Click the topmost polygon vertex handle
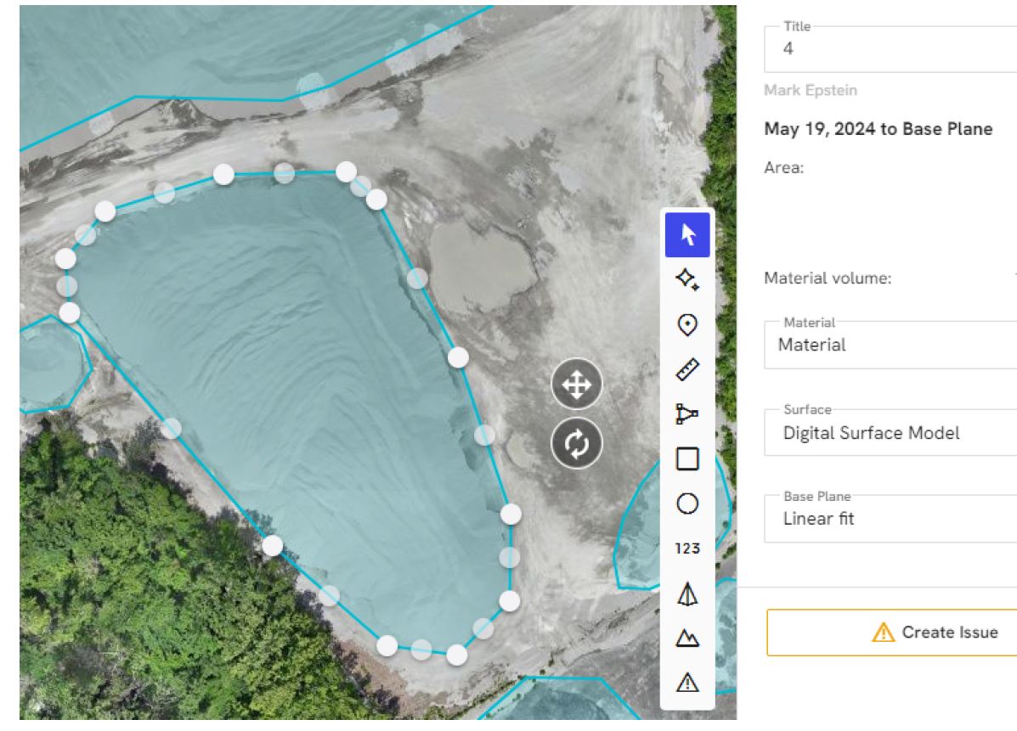The image size is (1017, 731). tap(345, 172)
